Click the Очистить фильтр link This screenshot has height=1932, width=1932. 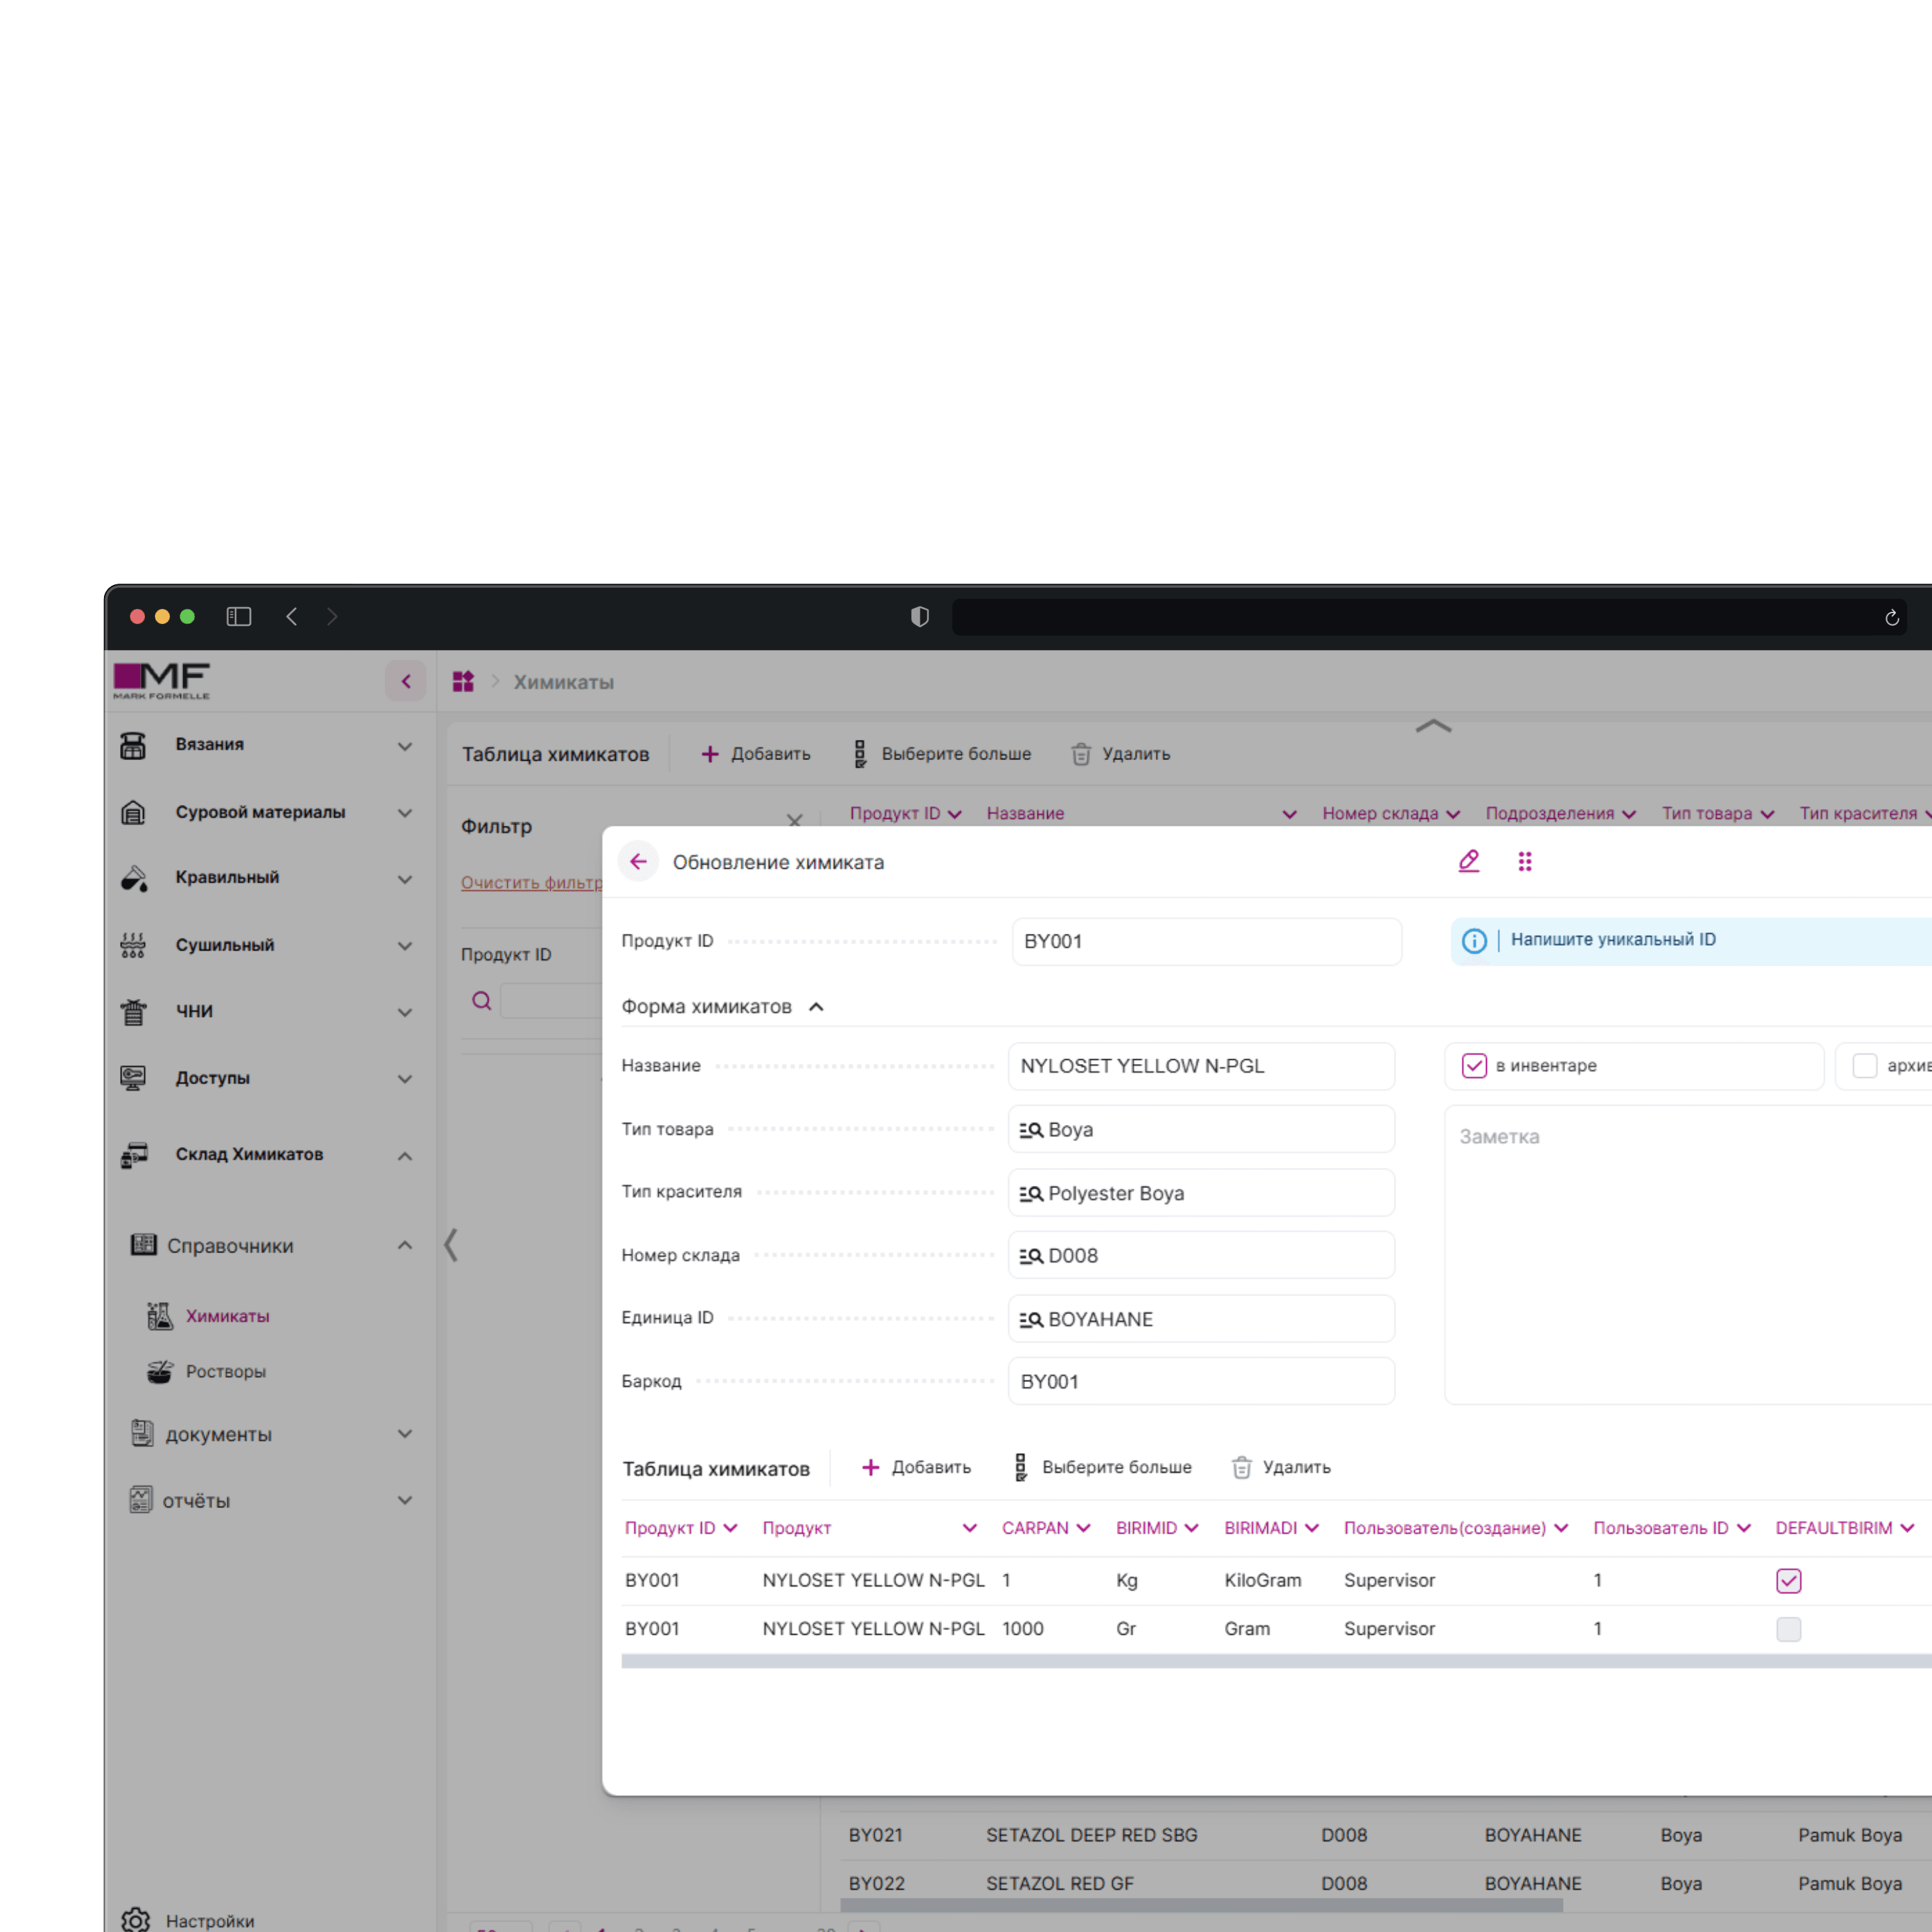(531, 882)
